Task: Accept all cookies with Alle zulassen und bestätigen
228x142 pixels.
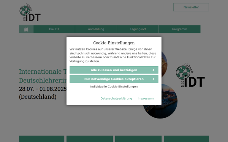Action: (114, 70)
